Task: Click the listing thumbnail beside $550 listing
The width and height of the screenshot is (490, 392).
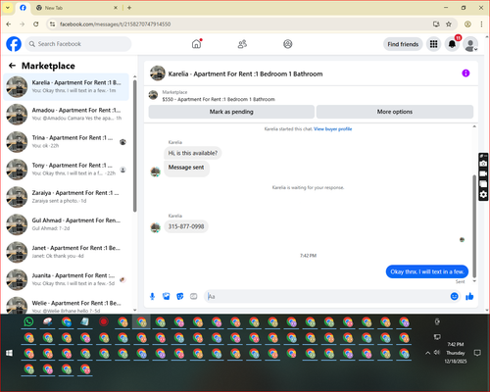Action: click(x=153, y=95)
